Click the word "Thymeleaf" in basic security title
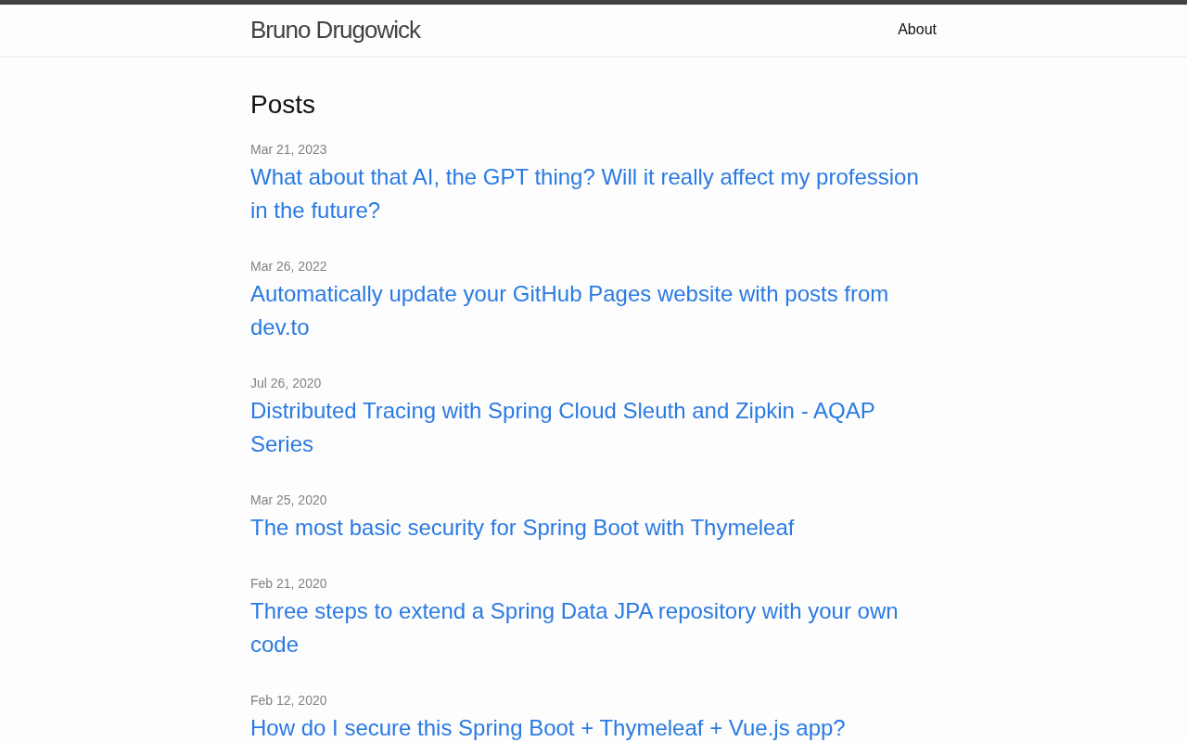This screenshot has height=742, width=1187. (742, 528)
